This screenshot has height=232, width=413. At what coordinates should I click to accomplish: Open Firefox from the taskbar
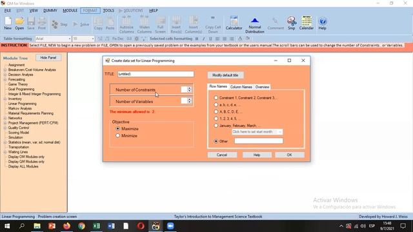tap(66, 226)
